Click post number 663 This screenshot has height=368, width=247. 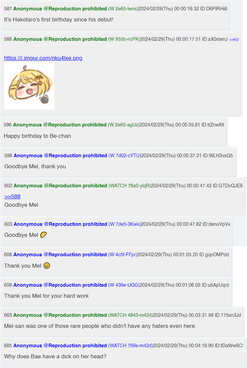8,315
